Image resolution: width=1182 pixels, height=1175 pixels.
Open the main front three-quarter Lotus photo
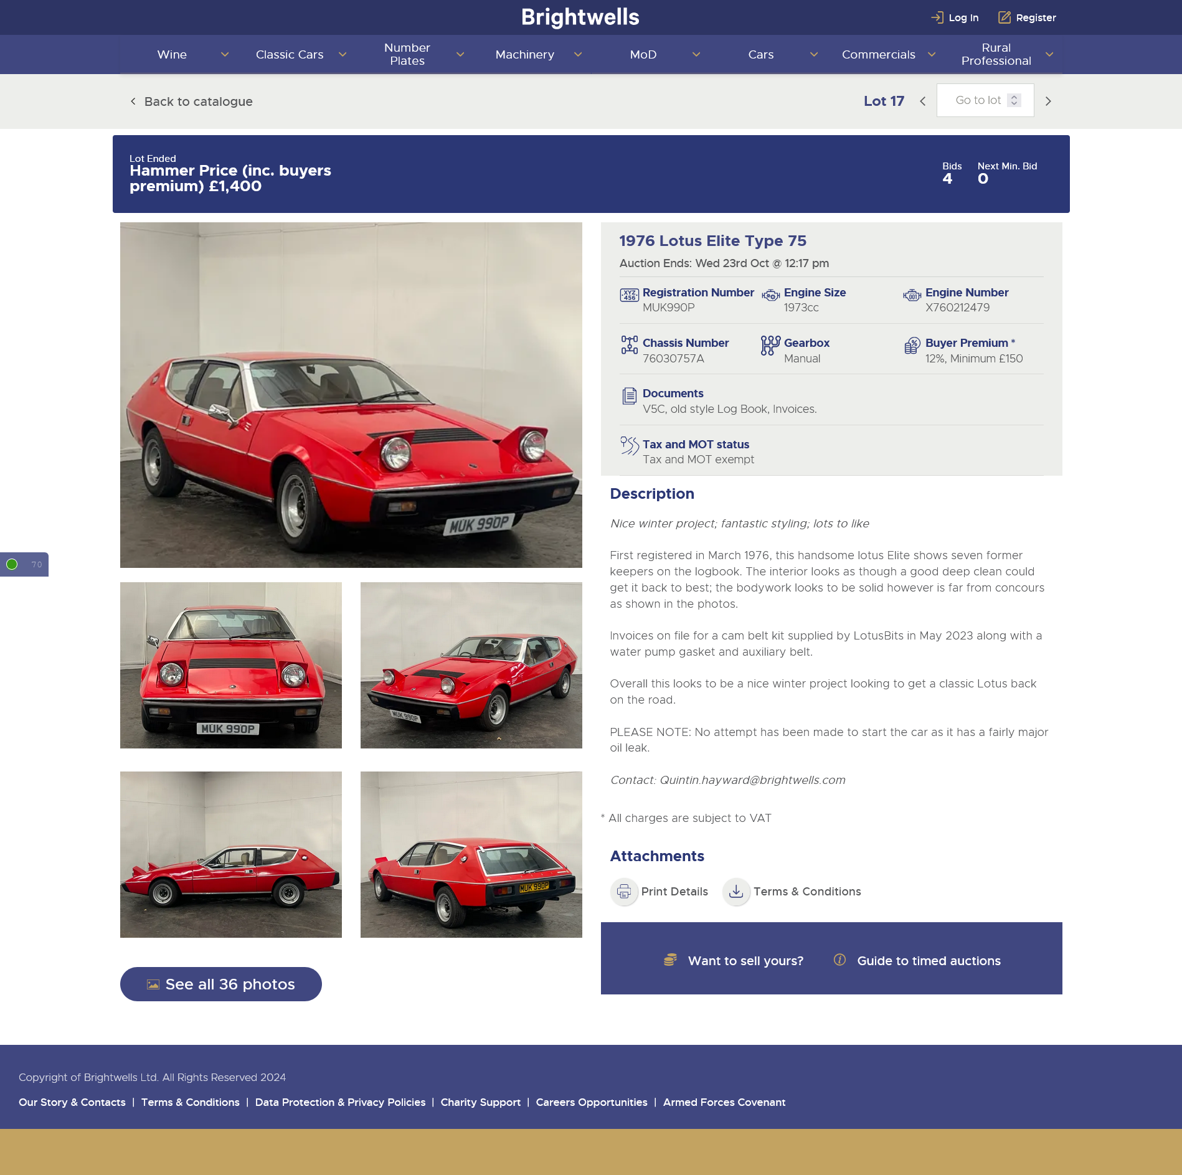351,395
